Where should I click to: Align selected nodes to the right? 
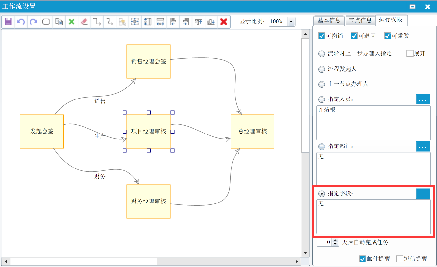(x=186, y=22)
